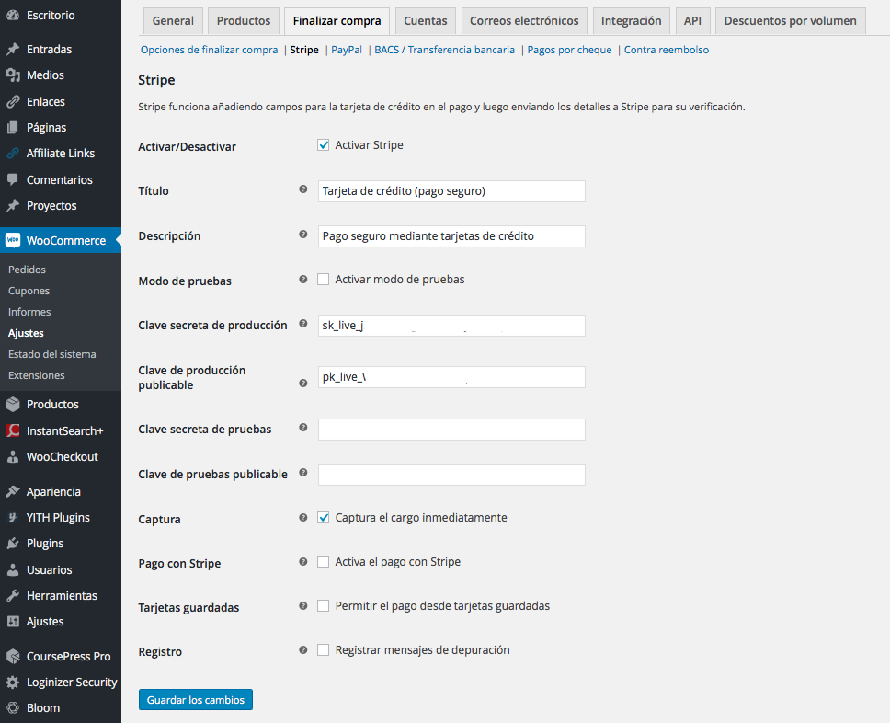Click the Plugins plug icon
Viewport: 890px width, 723px height.
(13, 544)
